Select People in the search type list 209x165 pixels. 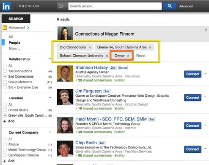(x=14, y=42)
